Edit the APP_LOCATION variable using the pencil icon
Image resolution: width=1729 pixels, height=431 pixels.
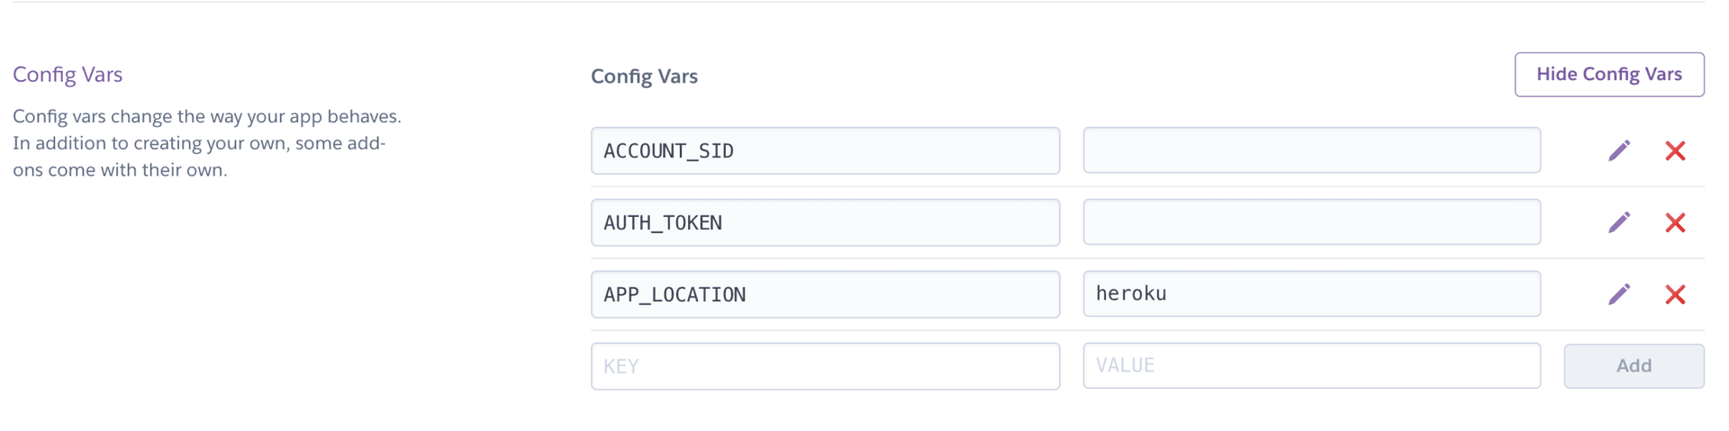point(1619,294)
